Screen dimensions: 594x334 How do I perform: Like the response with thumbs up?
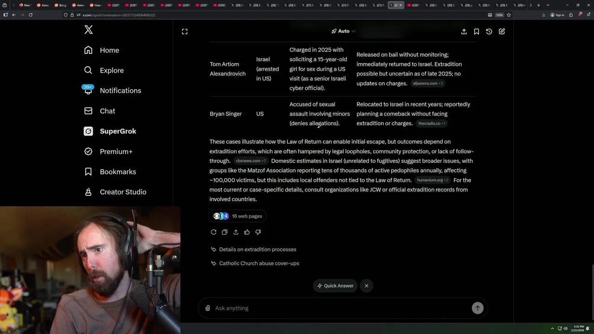click(247, 232)
